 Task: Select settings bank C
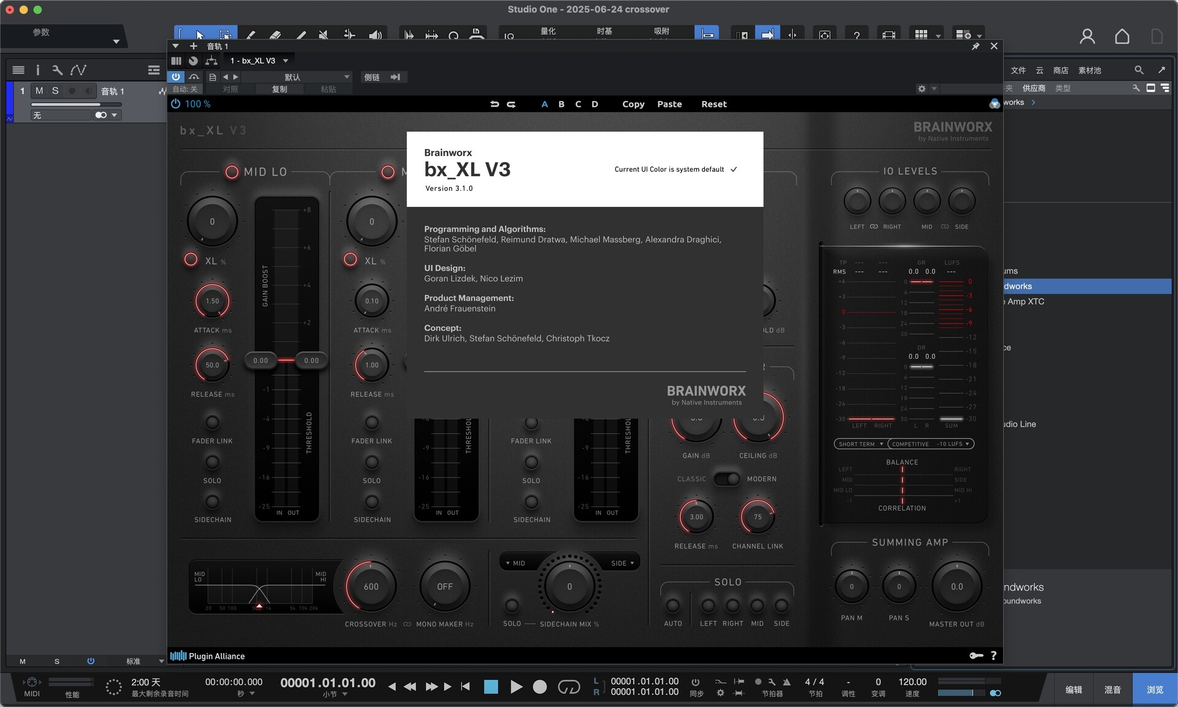[x=578, y=104]
